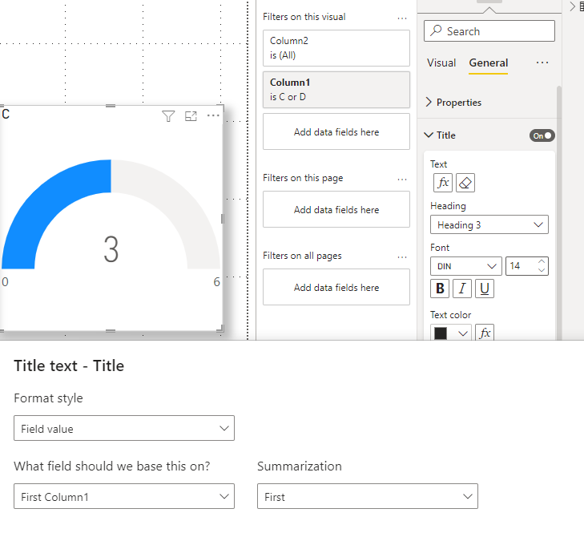Open Filters on this page options ellipsis
This screenshot has height=533, width=584.
[x=402, y=180]
